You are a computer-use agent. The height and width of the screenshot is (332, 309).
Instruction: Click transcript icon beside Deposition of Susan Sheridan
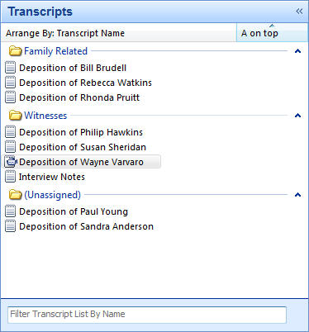[11, 147]
